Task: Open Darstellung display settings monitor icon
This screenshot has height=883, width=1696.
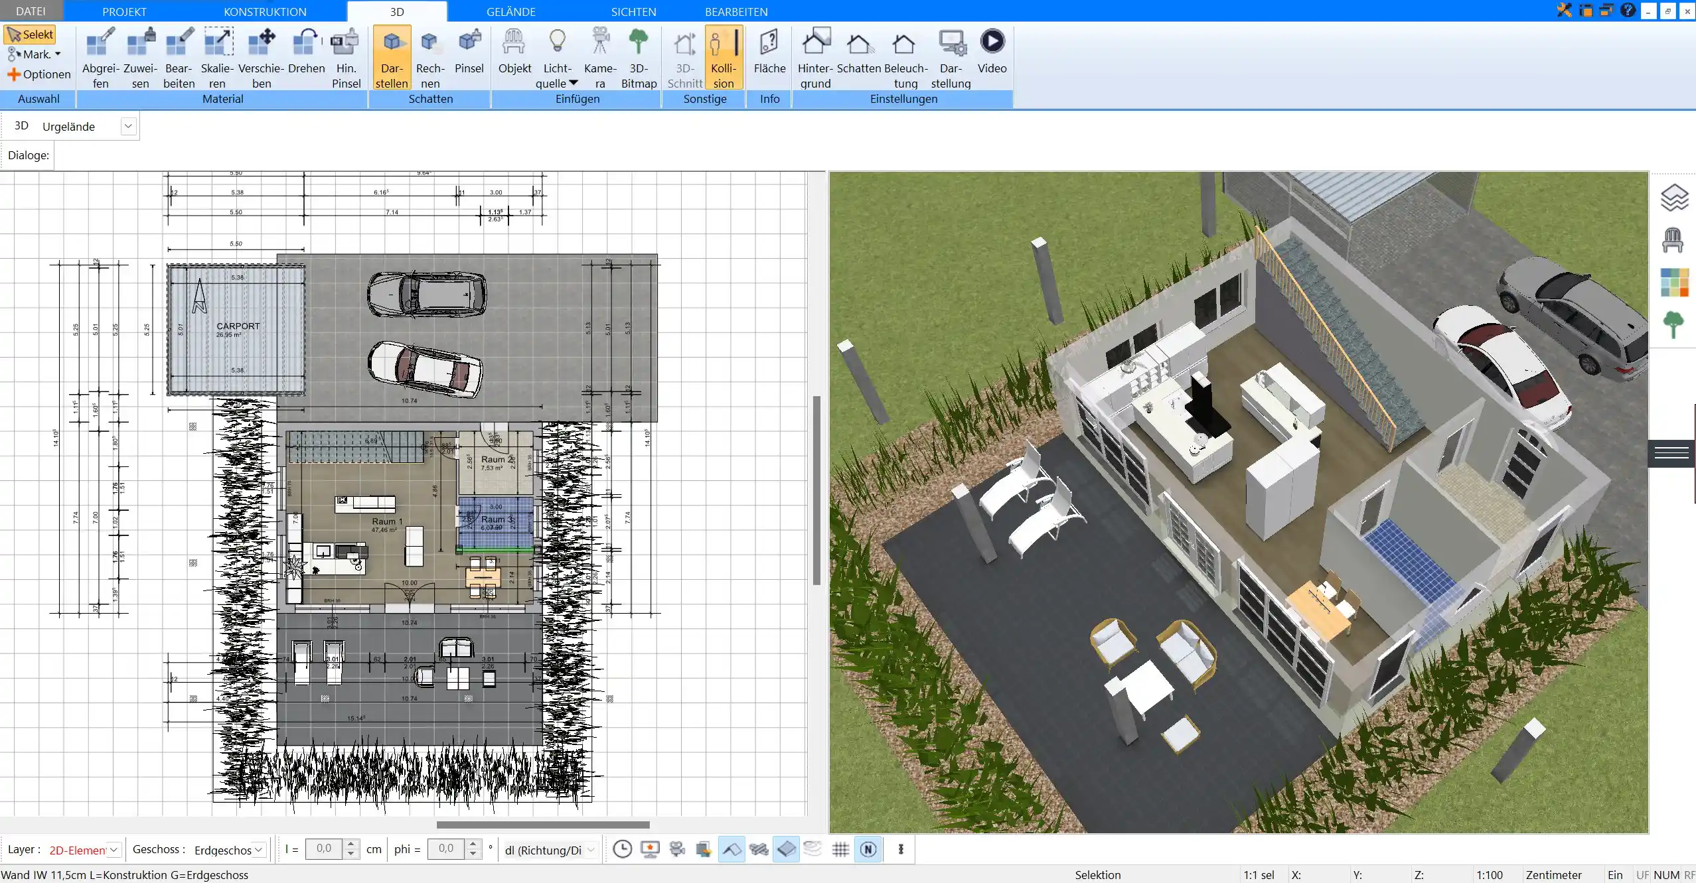Action: click(x=951, y=58)
